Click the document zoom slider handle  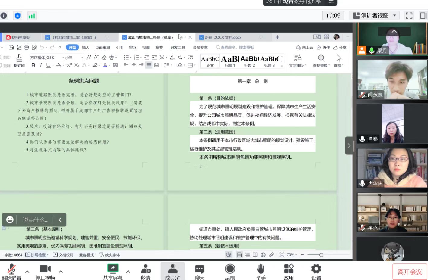tap(321, 255)
